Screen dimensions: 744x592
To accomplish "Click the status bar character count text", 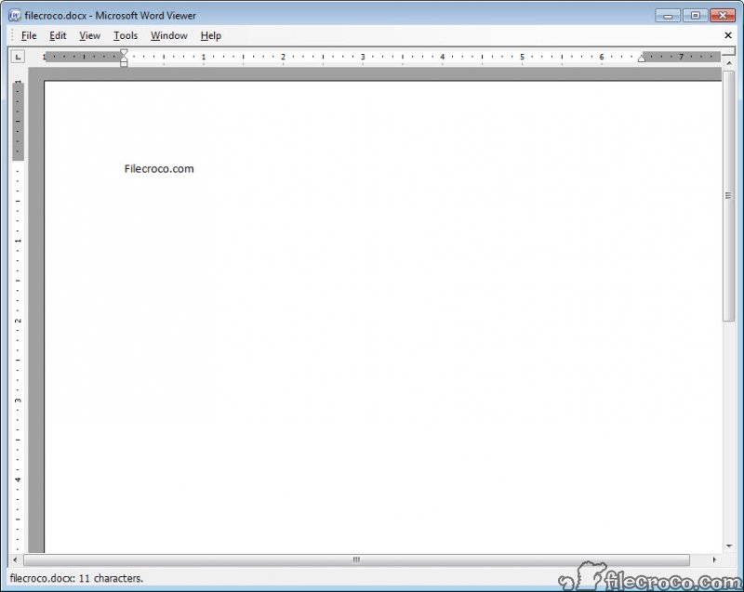I will tap(76, 578).
